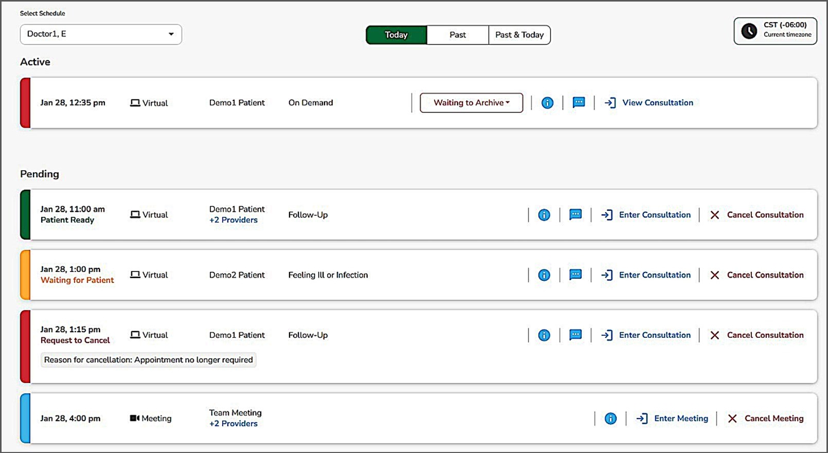Viewport: 828px width, 453px height.
Task: Click the Doctor1, E dropdown arrow
Action: click(171, 34)
